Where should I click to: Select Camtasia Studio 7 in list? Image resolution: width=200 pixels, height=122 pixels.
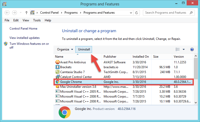click(72, 72)
